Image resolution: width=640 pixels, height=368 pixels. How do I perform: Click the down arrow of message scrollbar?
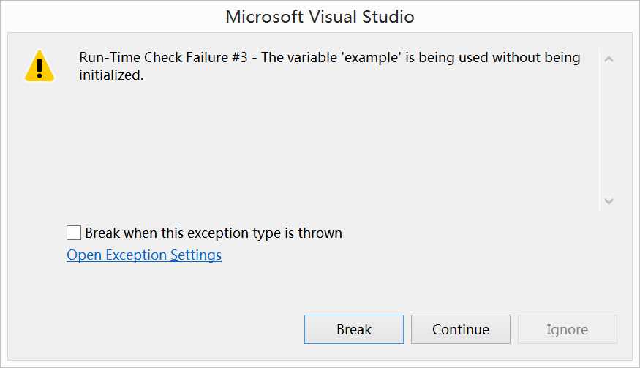tap(609, 201)
